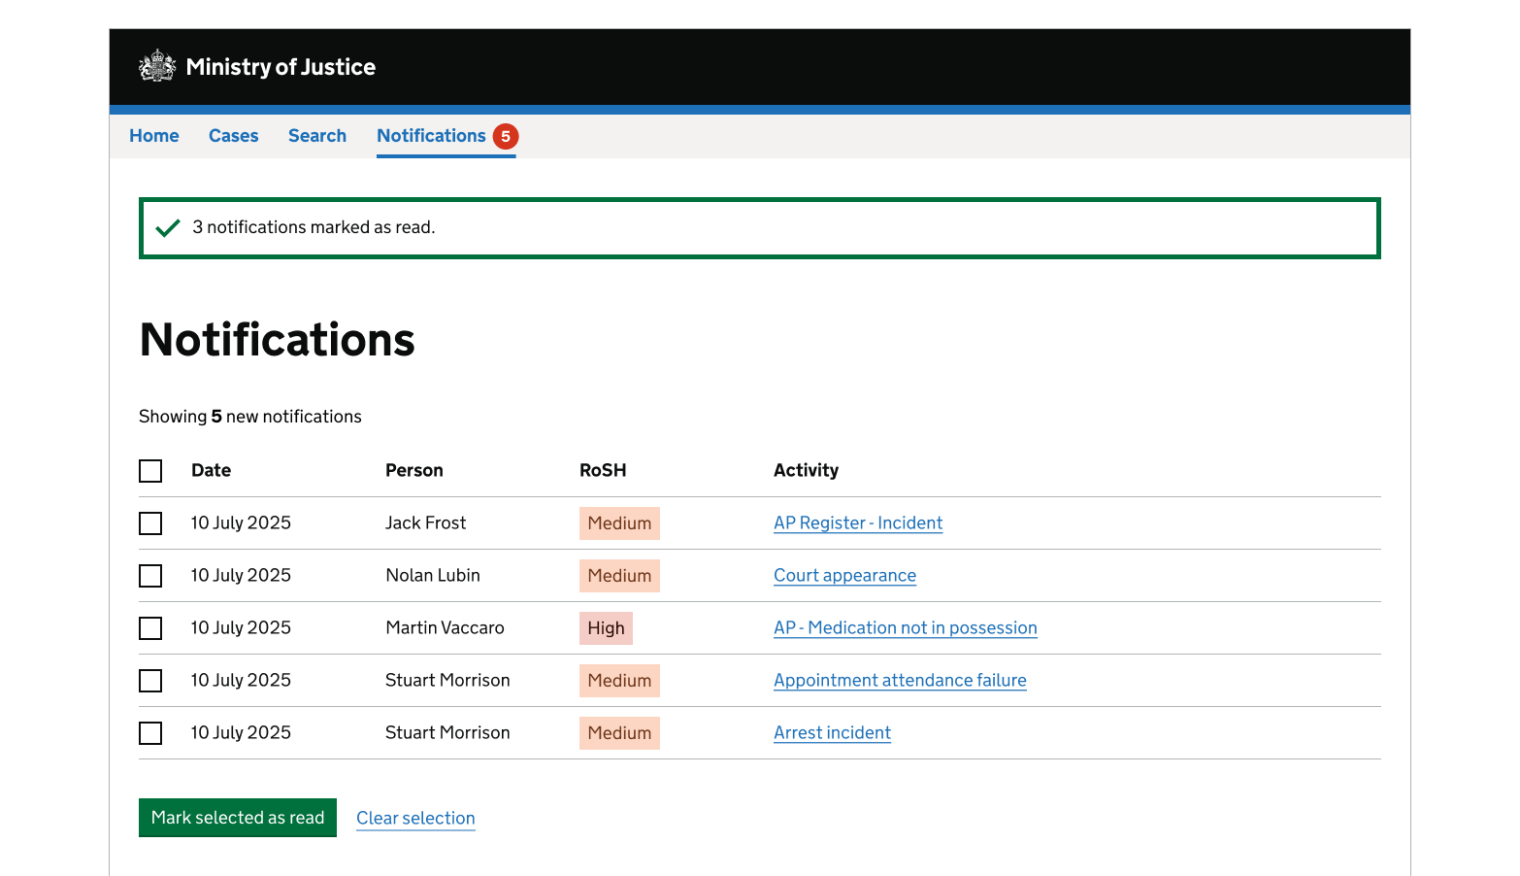Open the Cases navigation tab
This screenshot has height=876, width=1520.
233,136
